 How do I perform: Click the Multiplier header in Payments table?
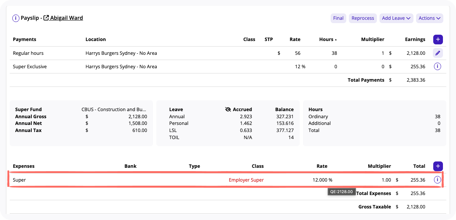(x=372, y=39)
